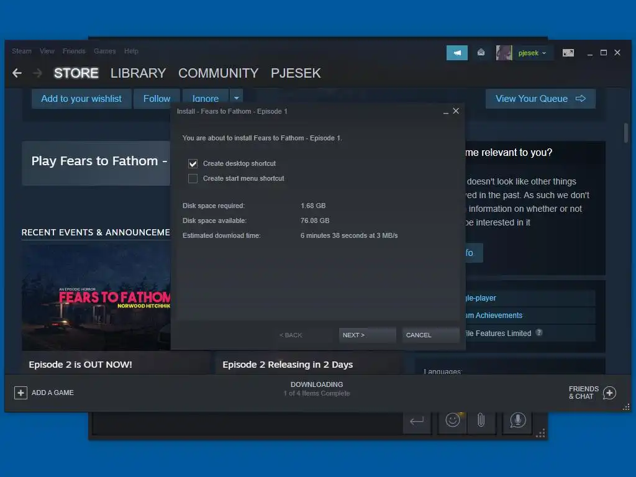Click ADD A GAME label
This screenshot has width=636, height=477.
pos(53,393)
